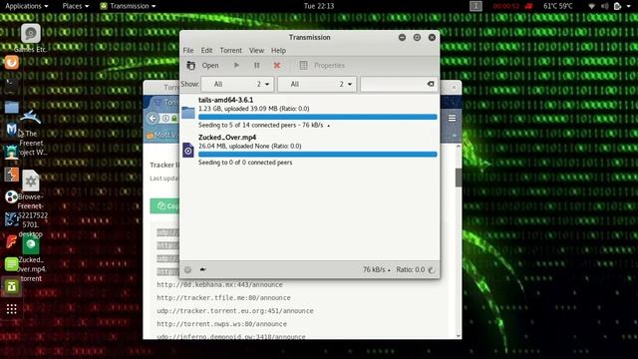The width and height of the screenshot is (638, 359).
Task: Show all applications grid in dock
Action: coord(11,309)
